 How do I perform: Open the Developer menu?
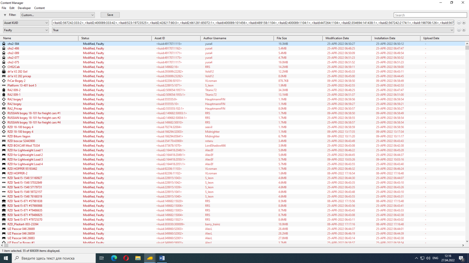[24, 8]
